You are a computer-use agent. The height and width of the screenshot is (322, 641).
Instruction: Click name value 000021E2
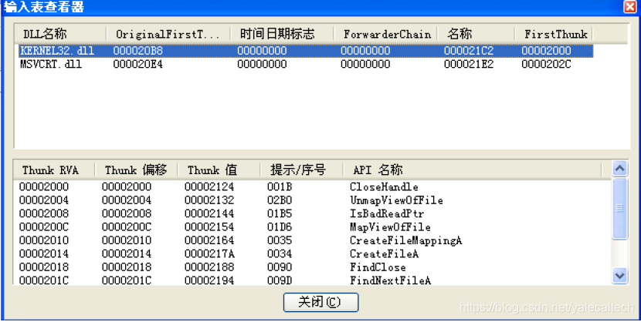click(x=469, y=65)
